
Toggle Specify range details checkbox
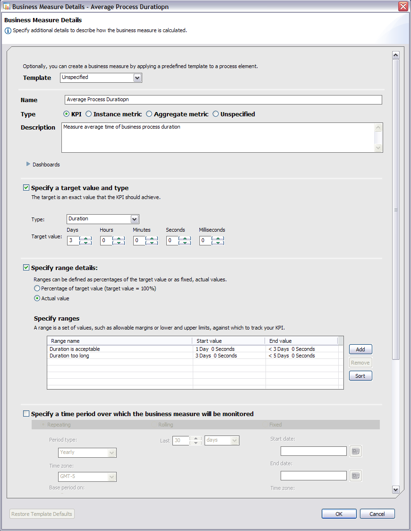(26, 268)
